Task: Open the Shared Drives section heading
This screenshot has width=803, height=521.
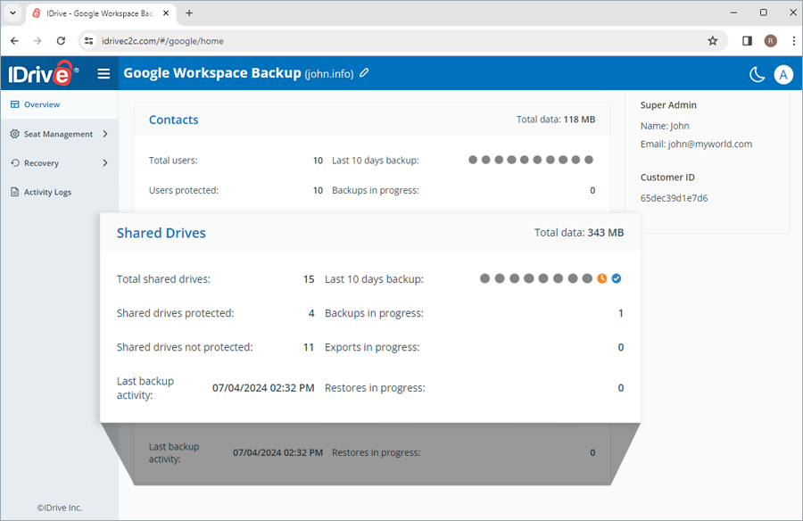Action: coord(161,233)
